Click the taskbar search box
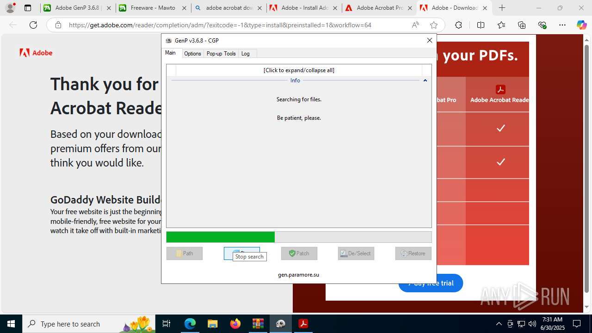592x333 pixels. click(x=90, y=324)
